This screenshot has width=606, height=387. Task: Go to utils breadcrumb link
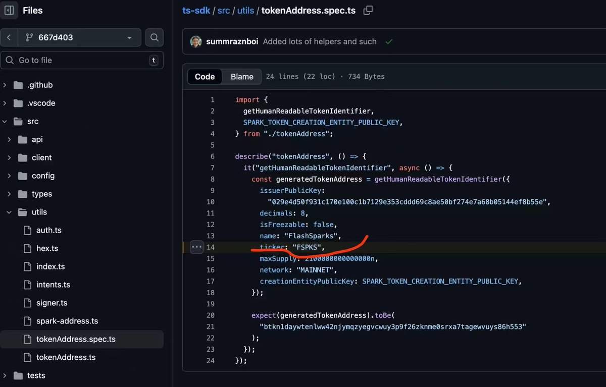pyautogui.click(x=245, y=11)
